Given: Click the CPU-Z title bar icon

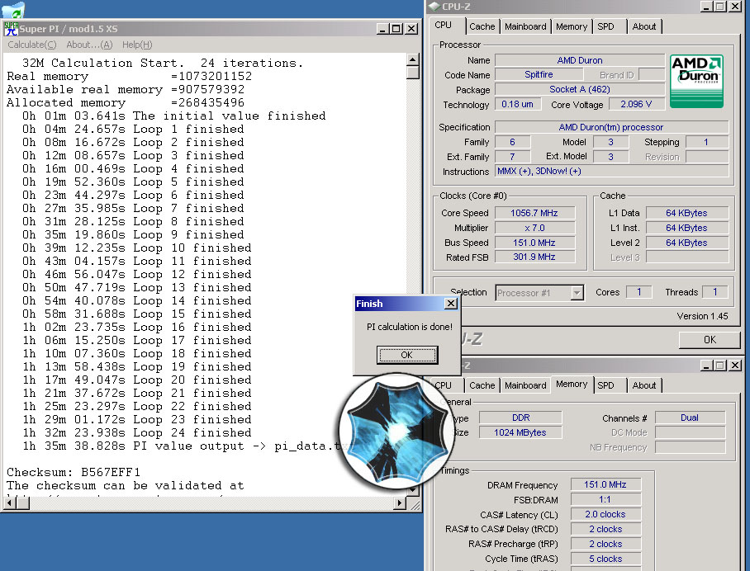Looking at the screenshot, I should [434, 7].
